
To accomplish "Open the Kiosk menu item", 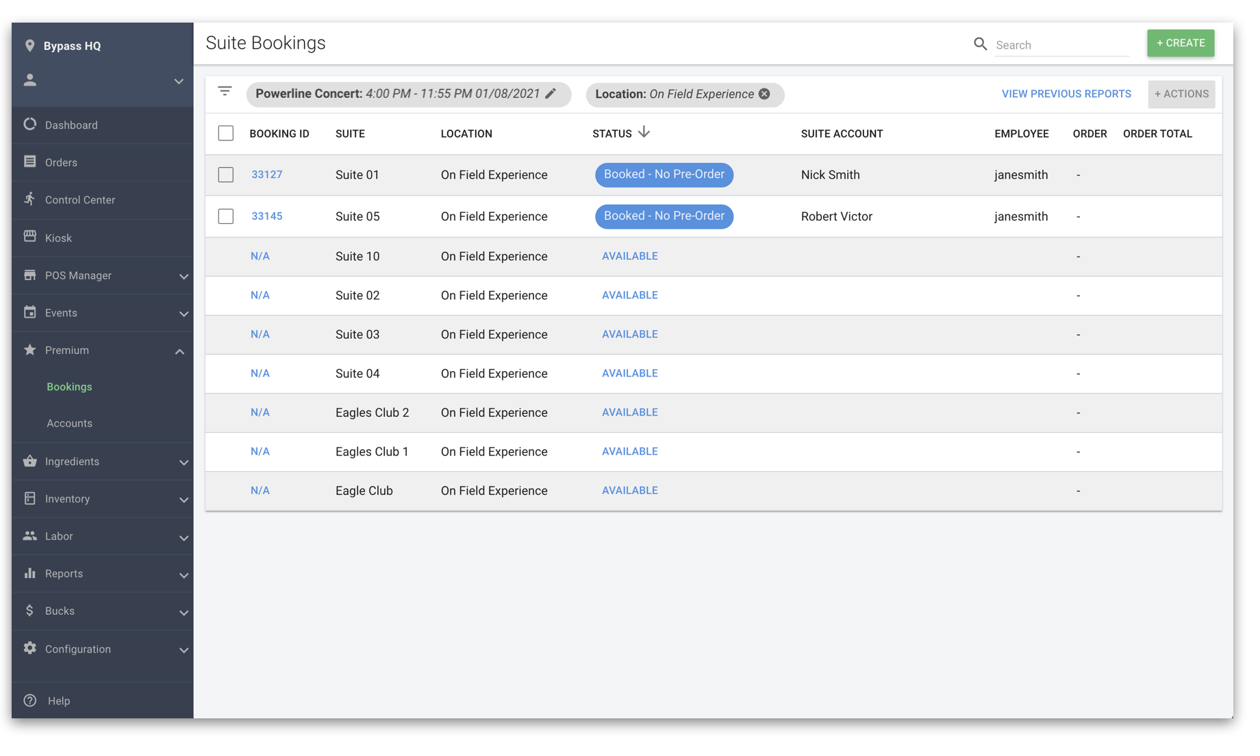I will (103, 238).
